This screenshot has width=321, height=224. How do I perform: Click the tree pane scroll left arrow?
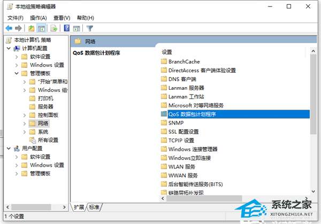tap(7, 207)
